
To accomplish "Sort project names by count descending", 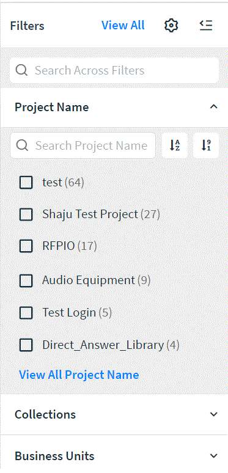I will pyautogui.click(x=206, y=145).
